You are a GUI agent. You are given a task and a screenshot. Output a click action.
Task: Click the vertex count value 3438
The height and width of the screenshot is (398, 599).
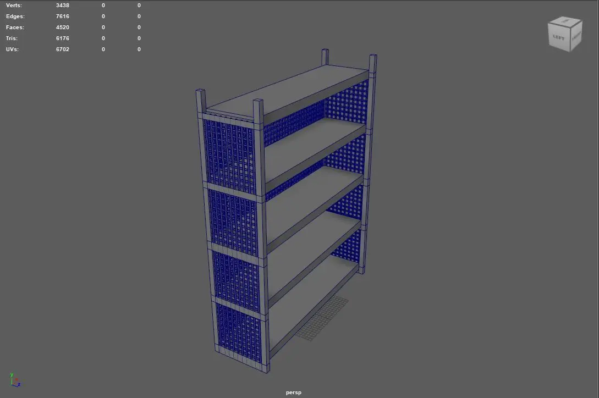[63, 5]
